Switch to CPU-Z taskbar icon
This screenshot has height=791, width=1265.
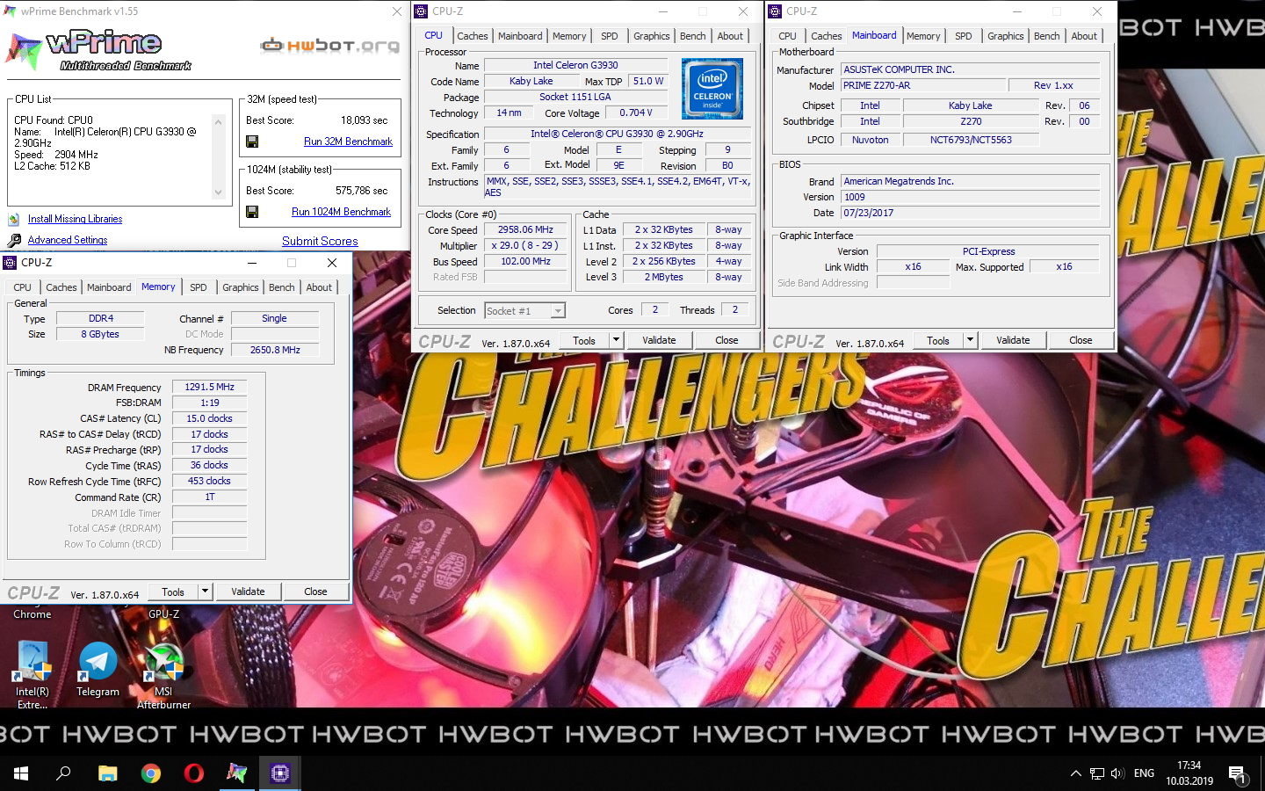280,773
